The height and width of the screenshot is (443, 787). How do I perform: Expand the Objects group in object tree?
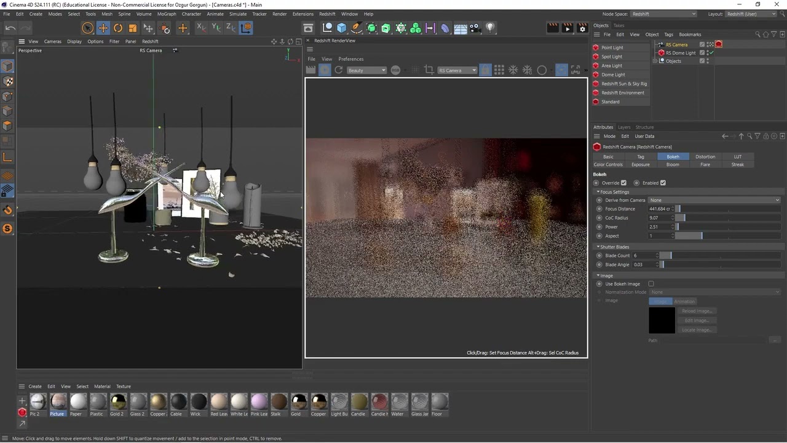coord(655,61)
